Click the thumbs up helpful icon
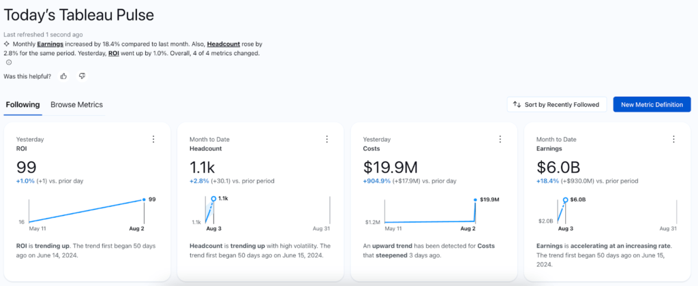698x286 pixels. [63, 76]
